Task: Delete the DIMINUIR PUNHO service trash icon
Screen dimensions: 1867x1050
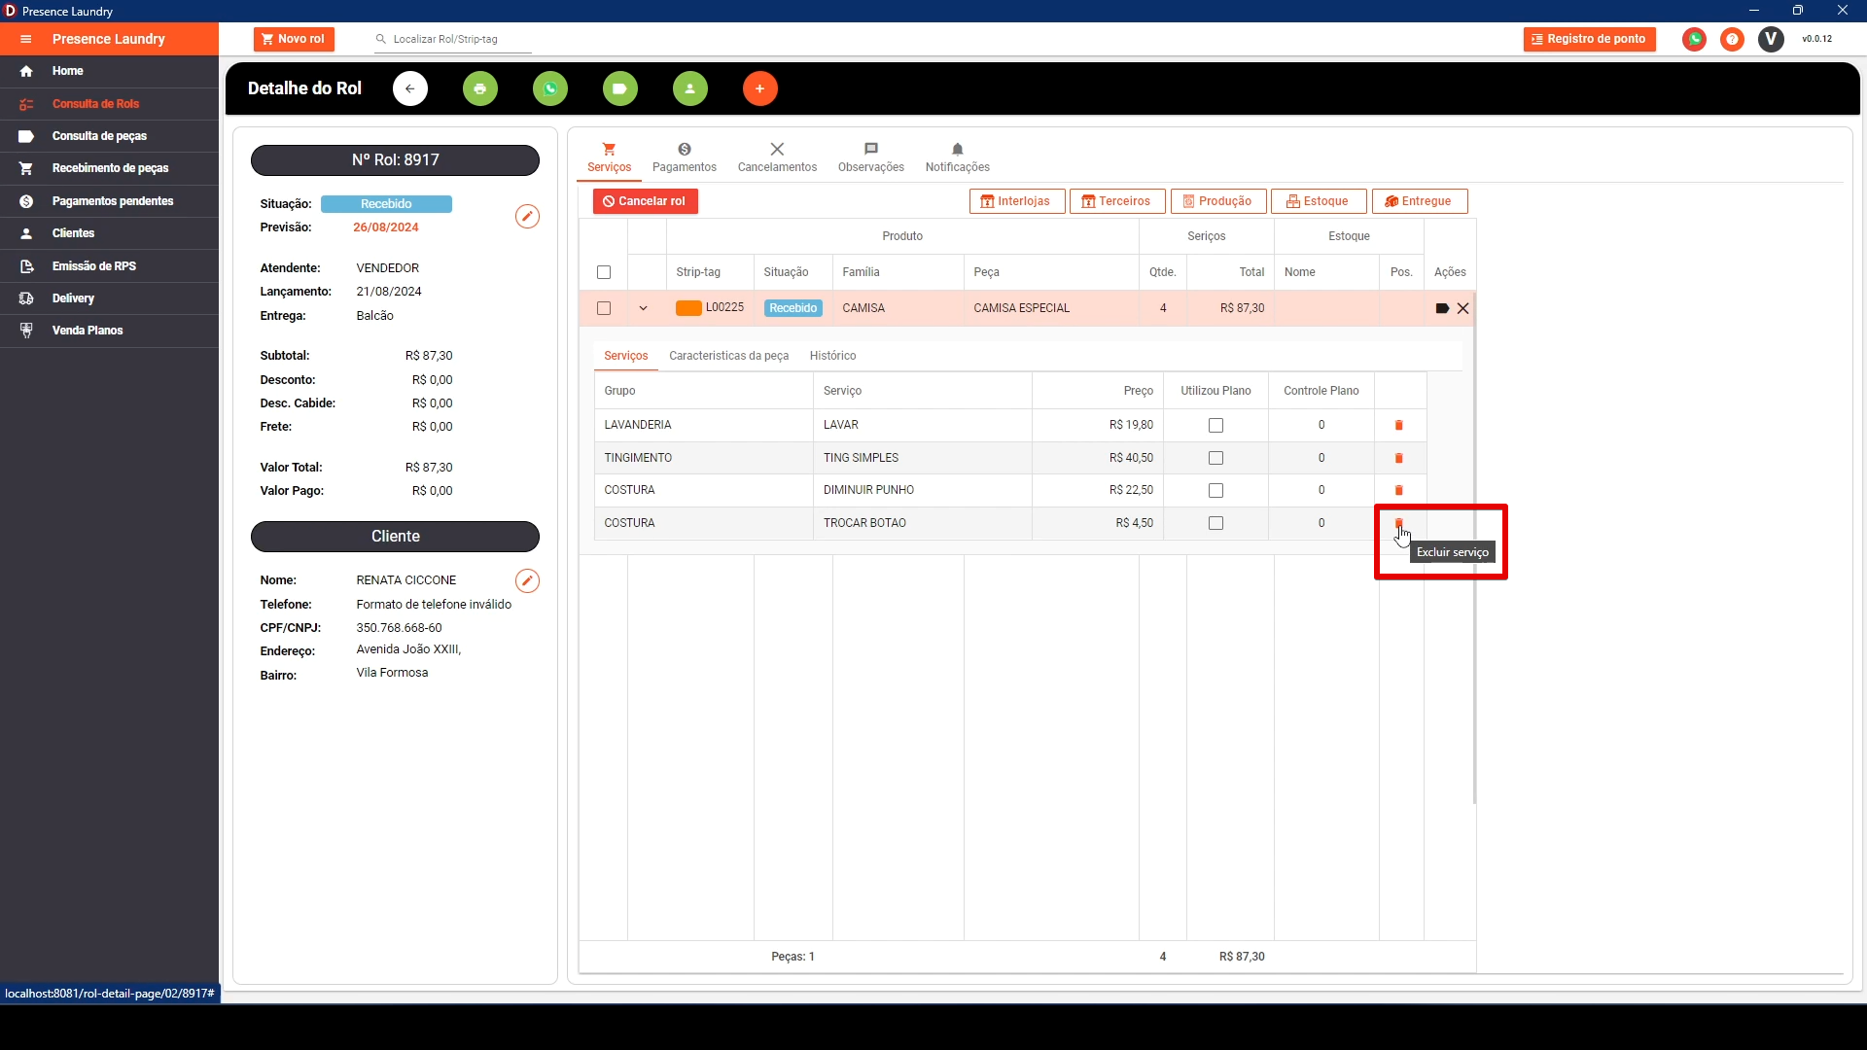Action: pos(1399,490)
